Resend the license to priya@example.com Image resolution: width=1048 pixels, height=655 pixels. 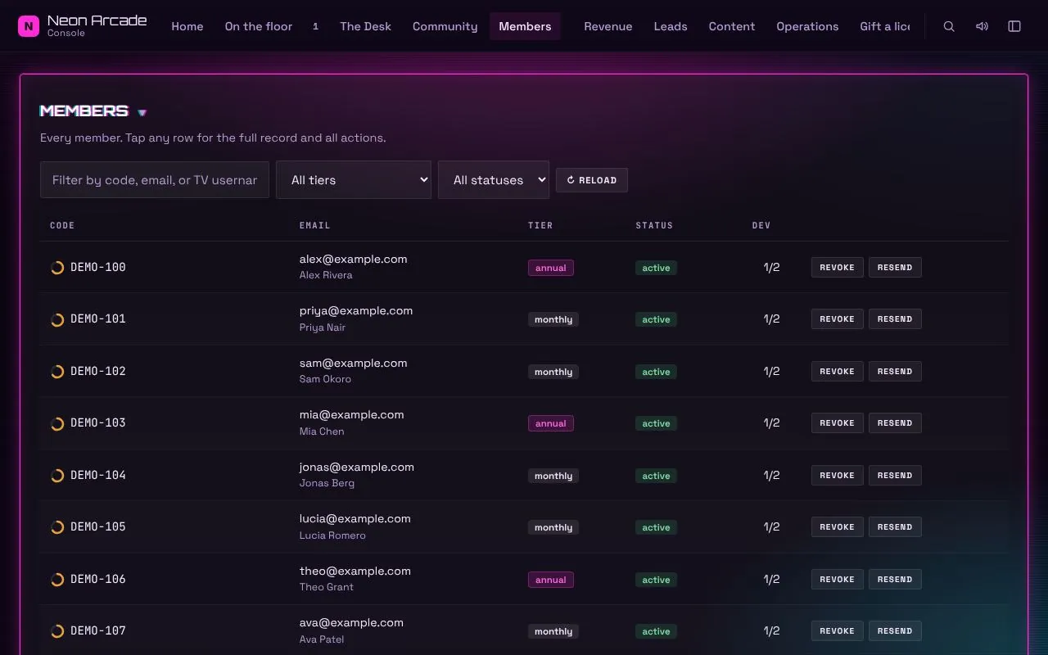pyautogui.click(x=895, y=318)
